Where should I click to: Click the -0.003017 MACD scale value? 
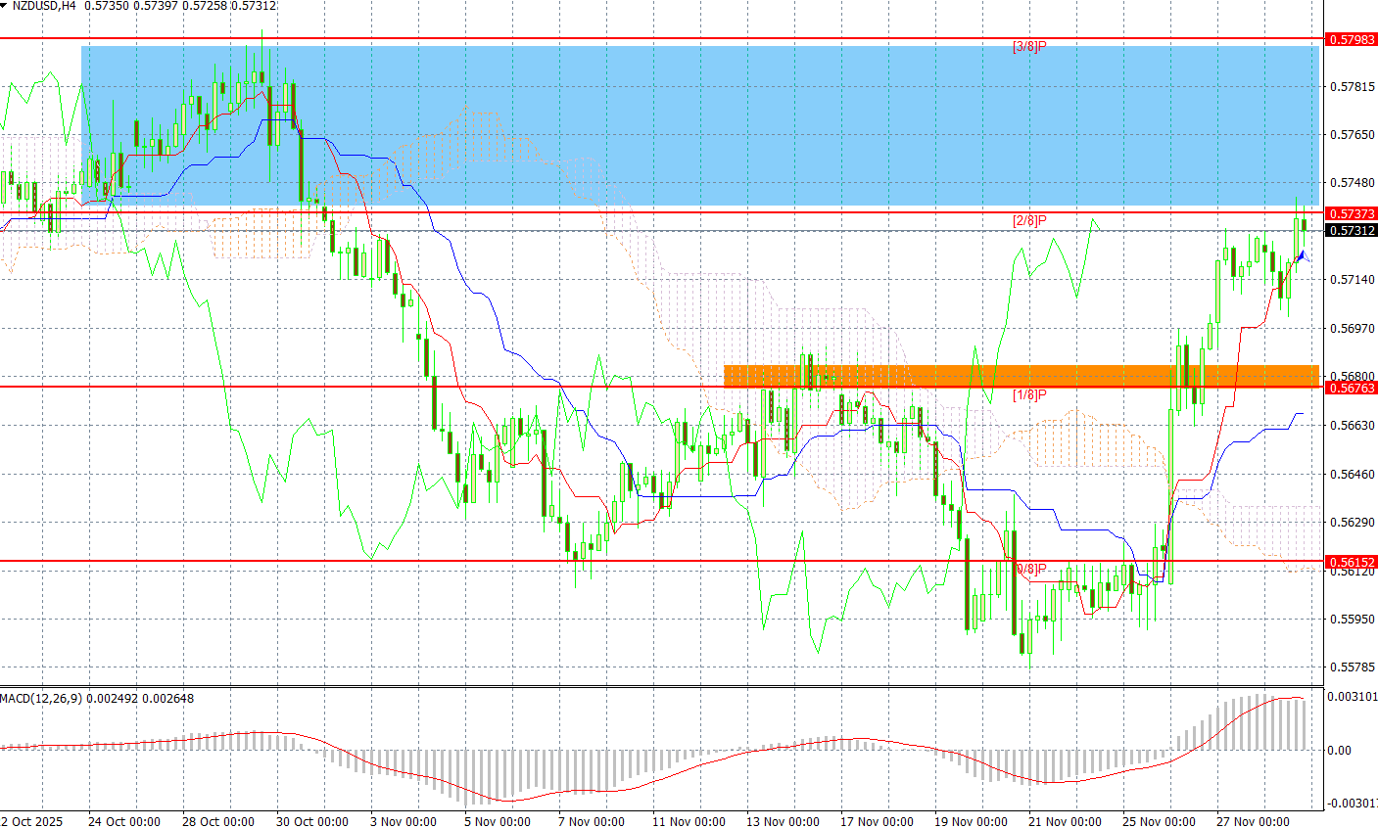1353,804
